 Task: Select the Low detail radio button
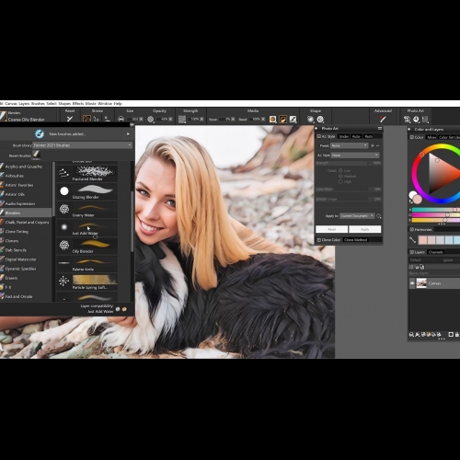pyautogui.click(x=340, y=170)
